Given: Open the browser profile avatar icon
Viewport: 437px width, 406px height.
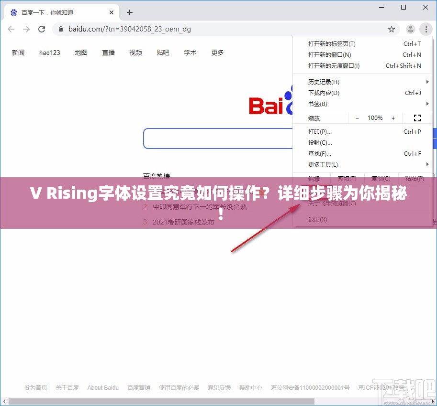Looking at the screenshot, I should click(410, 29).
